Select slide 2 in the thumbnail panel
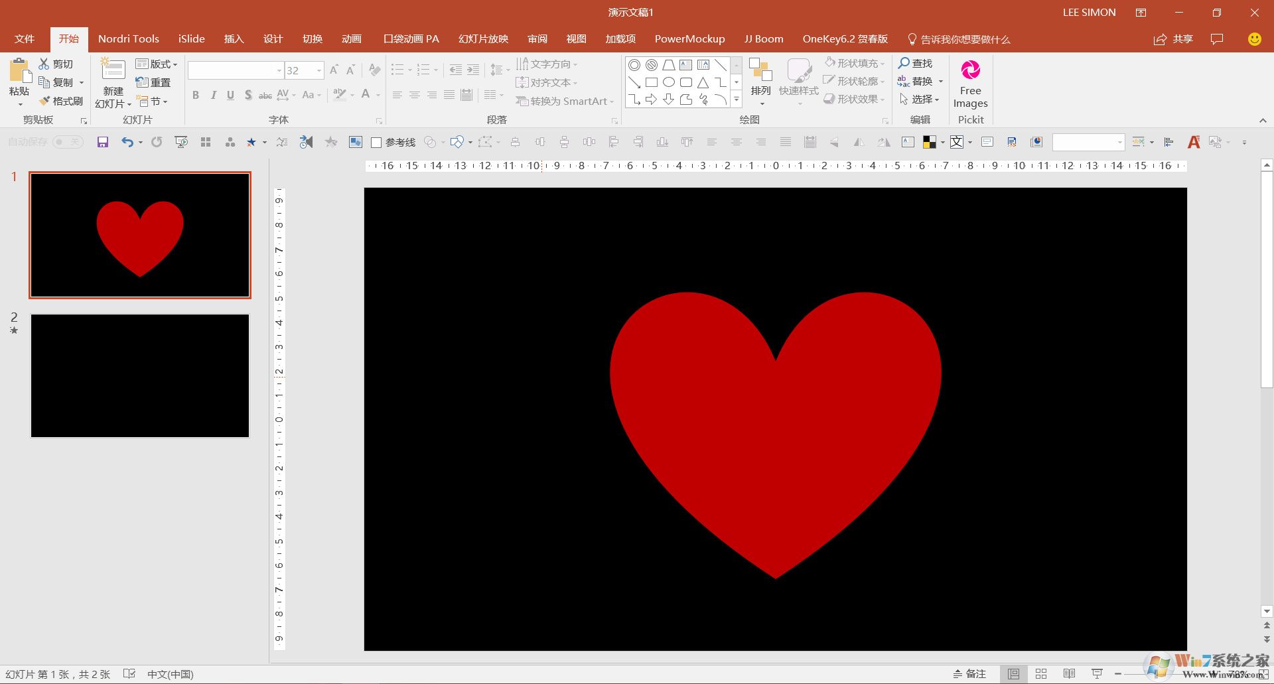Image resolution: width=1274 pixels, height=684 pixels. [x=139, y=376]
